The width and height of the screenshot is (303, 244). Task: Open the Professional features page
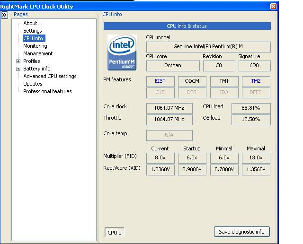click(x=47, y=91)
